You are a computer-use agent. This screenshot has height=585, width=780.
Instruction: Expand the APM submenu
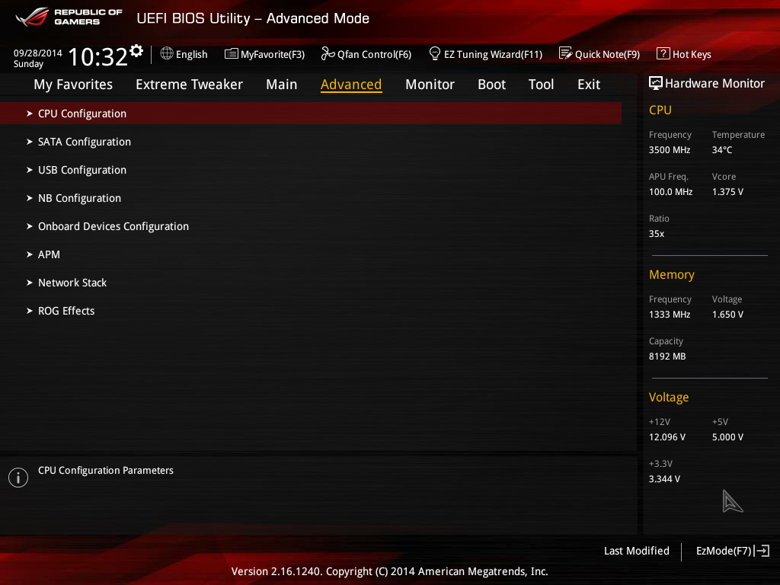[x=311, y=254]
